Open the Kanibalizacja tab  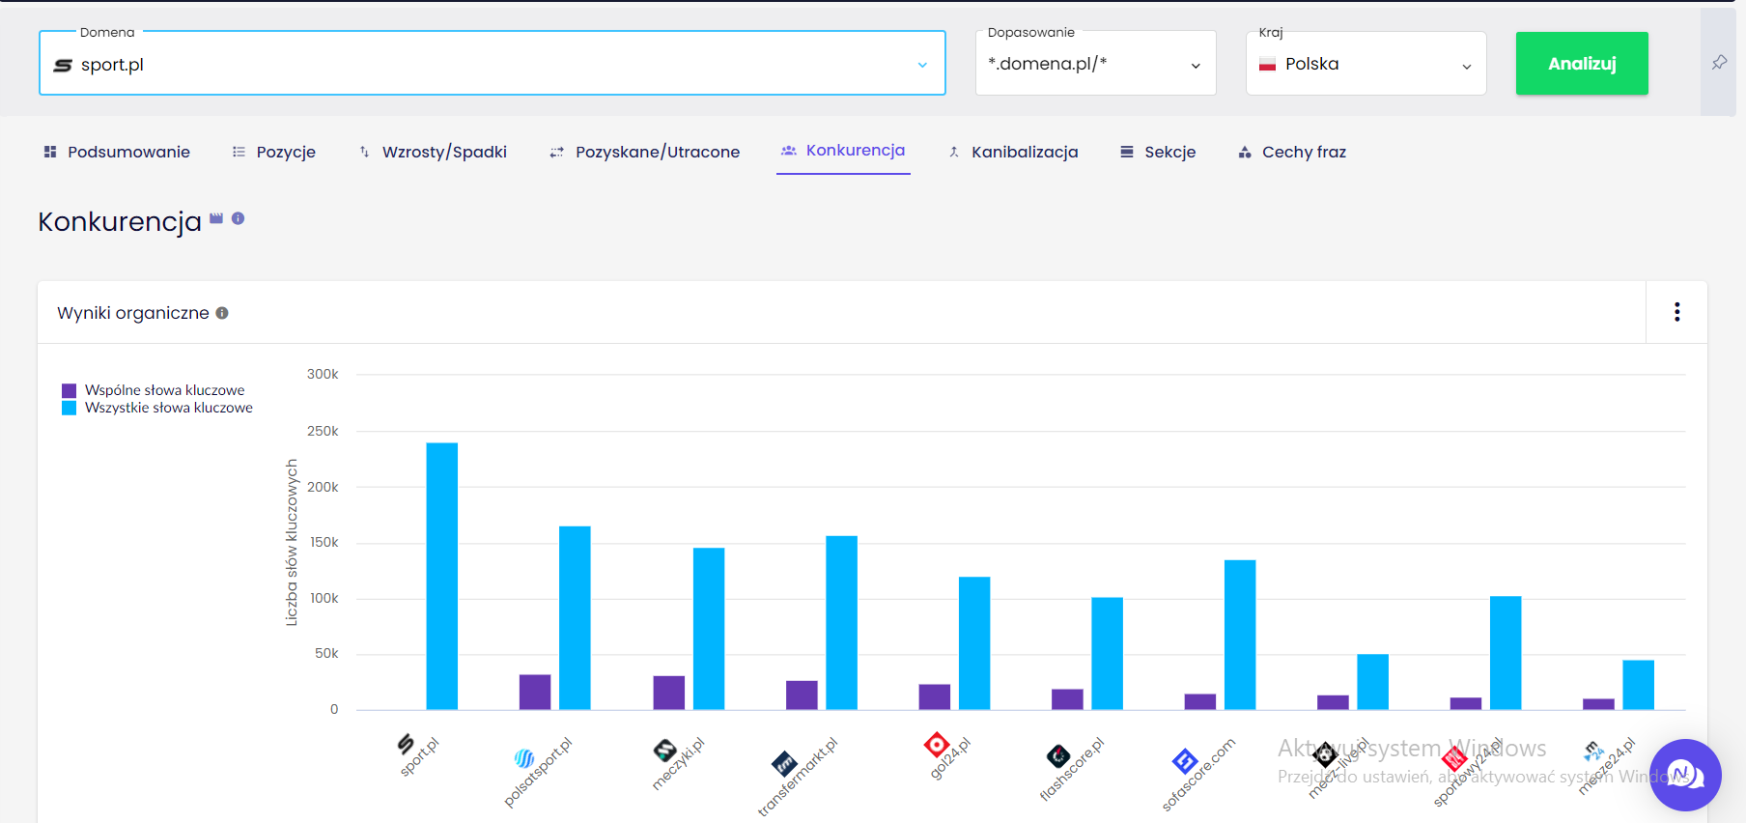point(1013,152)
